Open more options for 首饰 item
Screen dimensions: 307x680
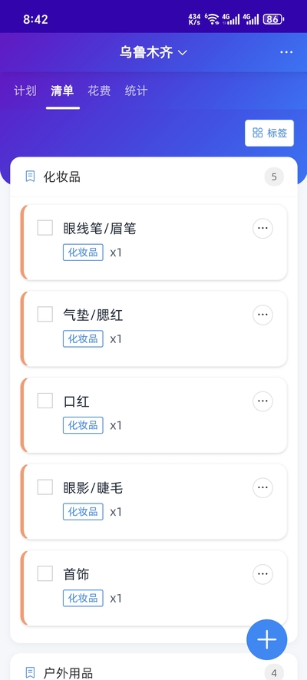(262, 574)
